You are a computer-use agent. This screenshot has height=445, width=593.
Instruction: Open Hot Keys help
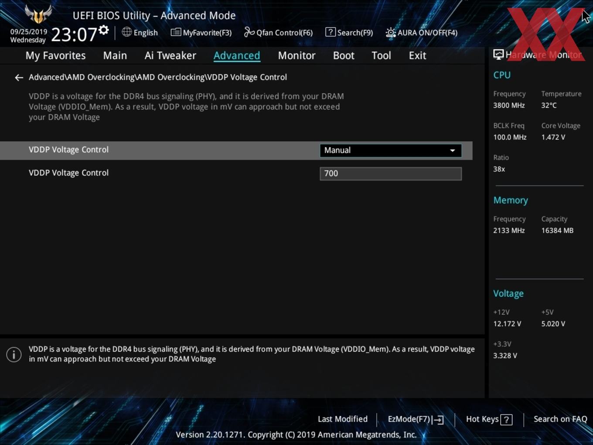tap(482, 419)
